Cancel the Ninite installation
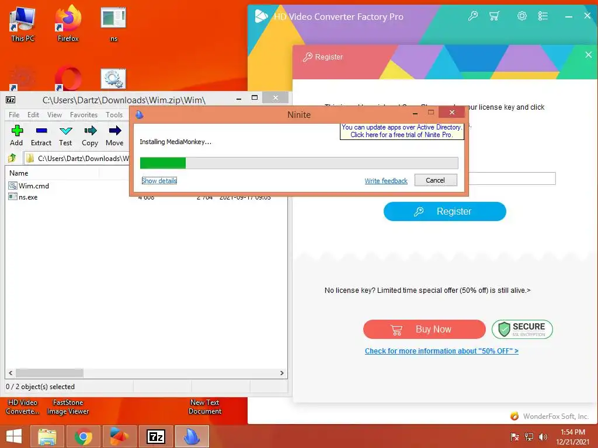598x448 pixels. 436,180
